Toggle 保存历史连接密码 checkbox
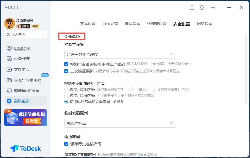 66,144
